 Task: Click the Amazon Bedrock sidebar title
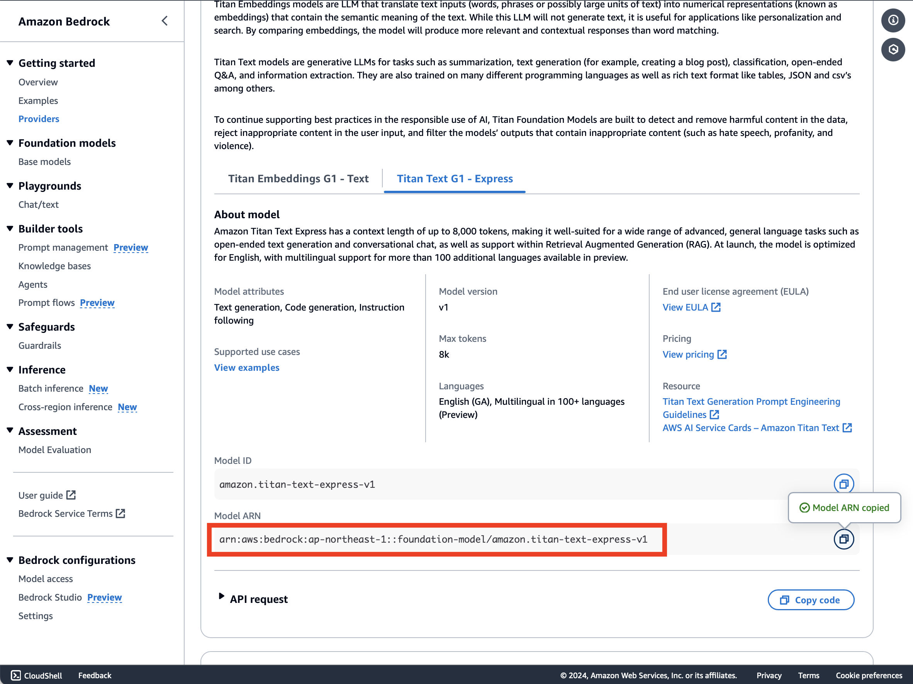click(64, 22)
